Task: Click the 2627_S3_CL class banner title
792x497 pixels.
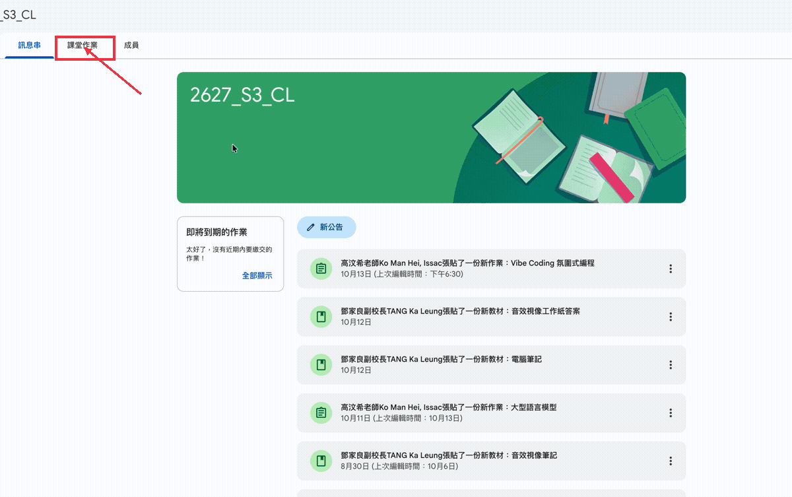Action: [242, 96]
